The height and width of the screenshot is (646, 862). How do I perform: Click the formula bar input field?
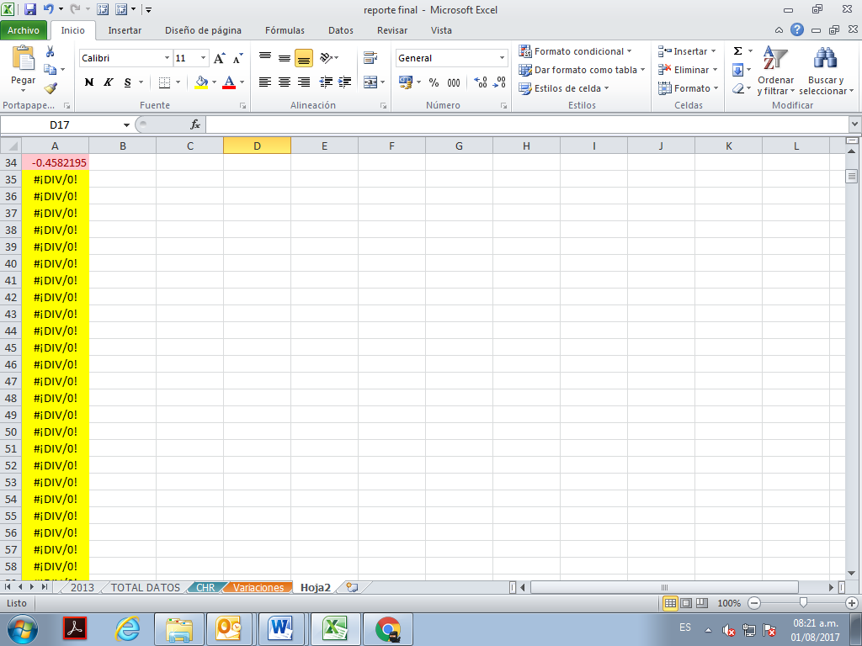click(x=527, y=124)
